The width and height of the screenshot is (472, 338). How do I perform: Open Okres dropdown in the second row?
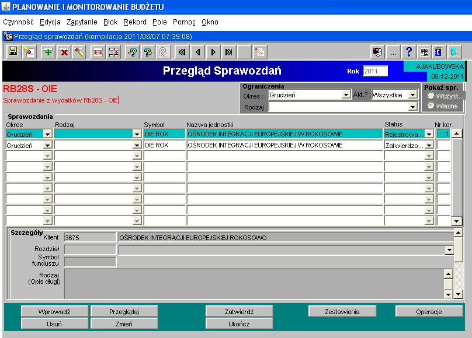[47, 146]
